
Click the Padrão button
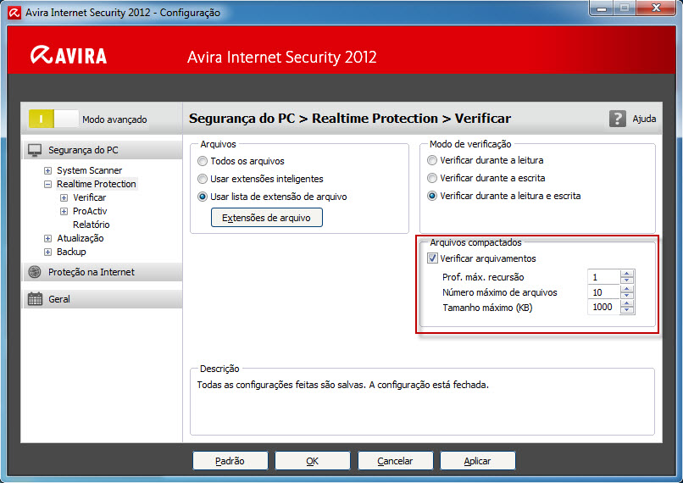click(x=230, y=461)
